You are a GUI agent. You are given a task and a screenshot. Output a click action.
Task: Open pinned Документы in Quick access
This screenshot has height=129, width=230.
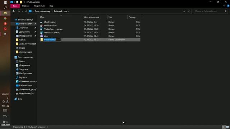24,32
